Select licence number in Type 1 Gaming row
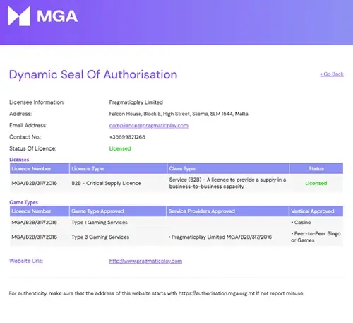 pos(35,223)
